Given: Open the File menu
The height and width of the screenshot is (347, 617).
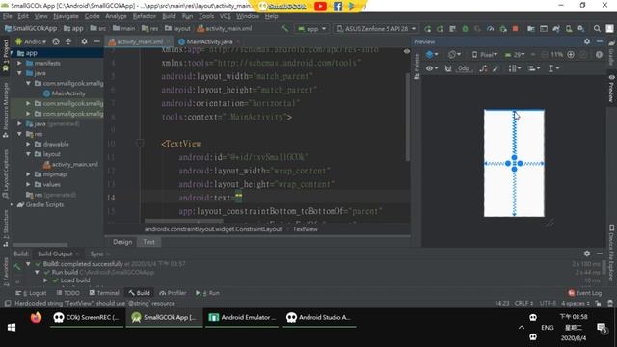Looking at the screenshot, I should [x=8, y=16].
